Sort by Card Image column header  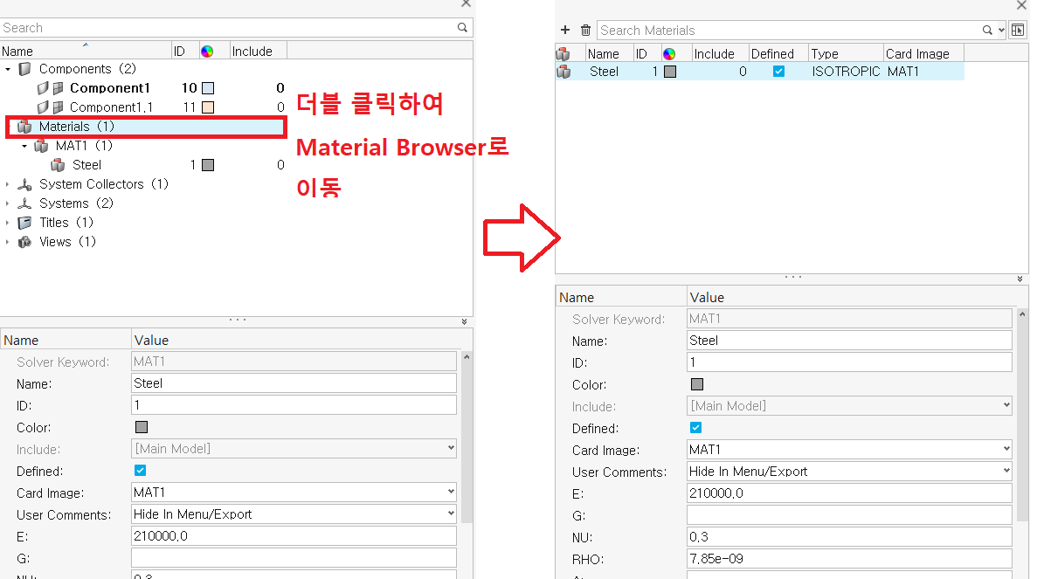pos(923,53)
